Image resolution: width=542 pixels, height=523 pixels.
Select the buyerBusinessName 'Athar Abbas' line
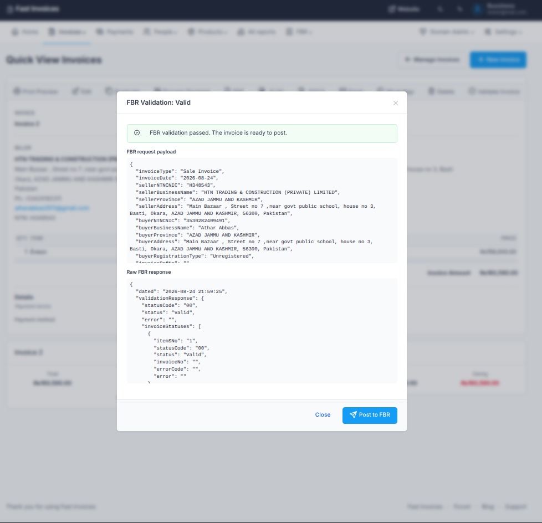click(187, 228)
